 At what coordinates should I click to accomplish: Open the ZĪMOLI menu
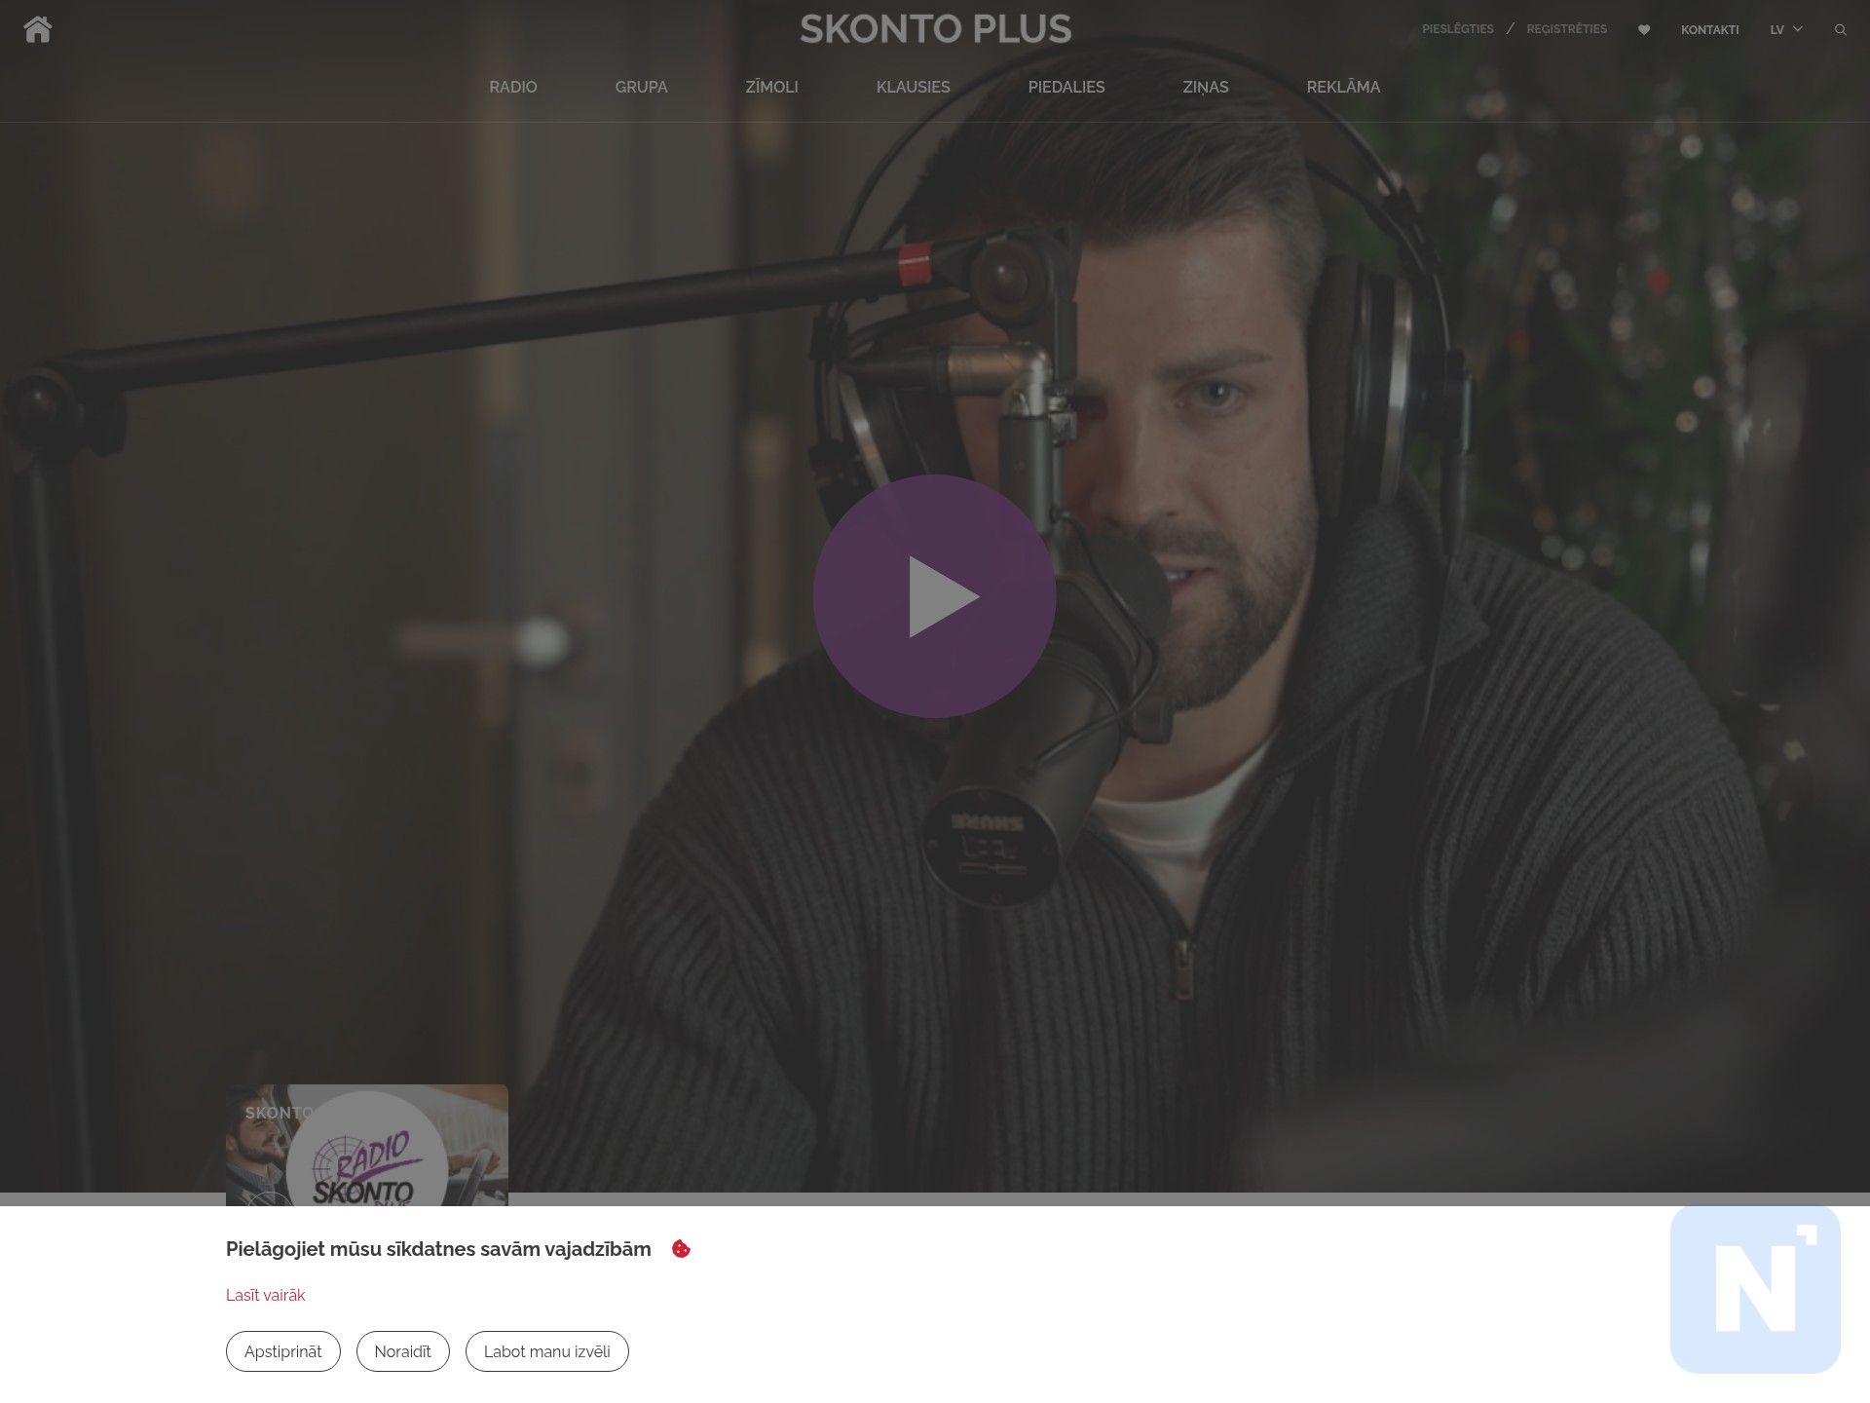click(772, 87)
